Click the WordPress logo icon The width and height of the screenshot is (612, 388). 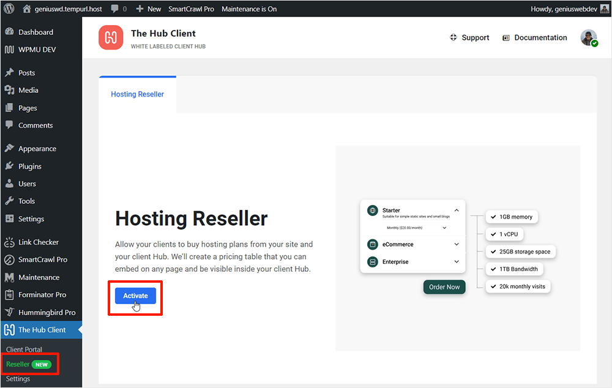[x=9, y=9]
